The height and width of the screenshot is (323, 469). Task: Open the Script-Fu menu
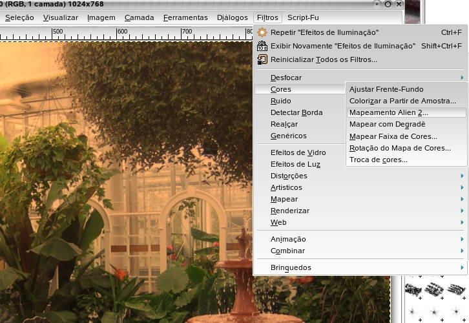pyautogui.click(x=303, y=17)
